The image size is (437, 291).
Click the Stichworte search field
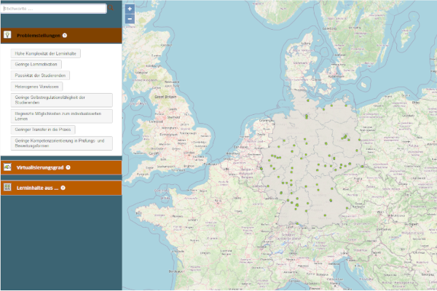click(x=53, y=9)
